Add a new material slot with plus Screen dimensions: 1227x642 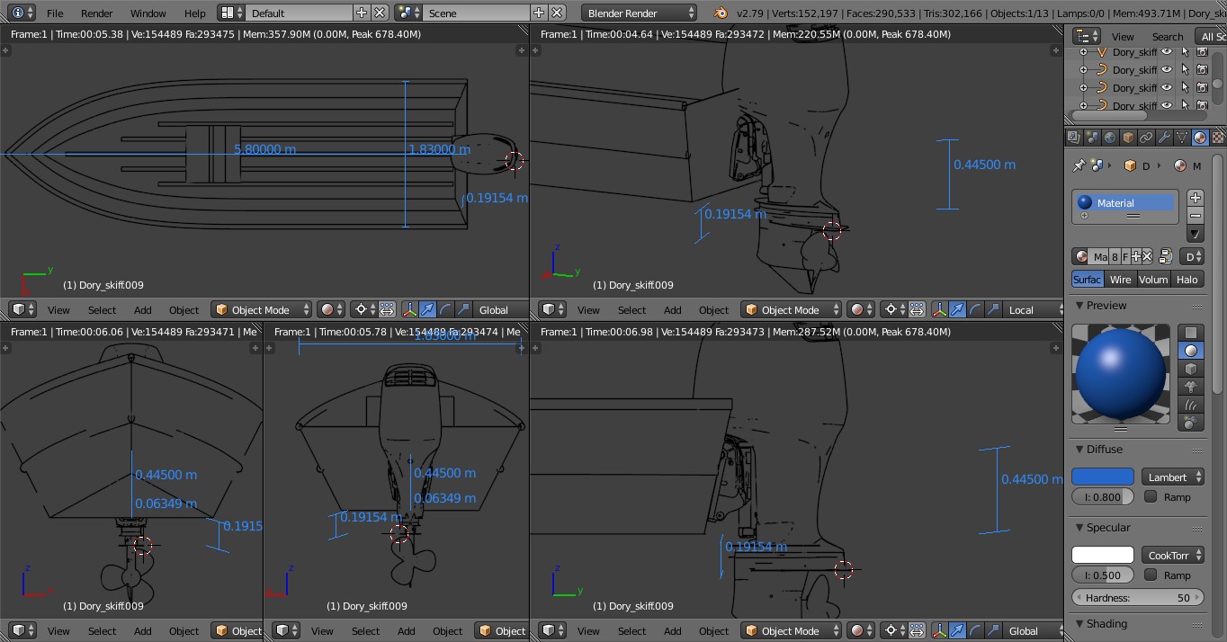(x=1196, y=198)
